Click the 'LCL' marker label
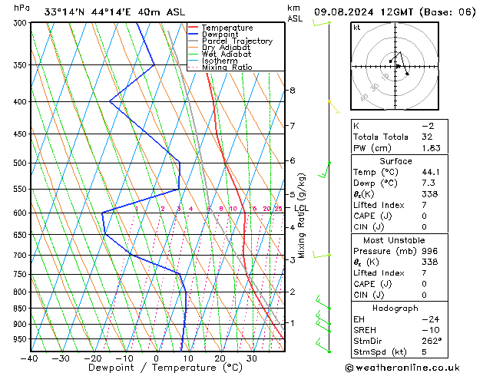 point(302,208)
